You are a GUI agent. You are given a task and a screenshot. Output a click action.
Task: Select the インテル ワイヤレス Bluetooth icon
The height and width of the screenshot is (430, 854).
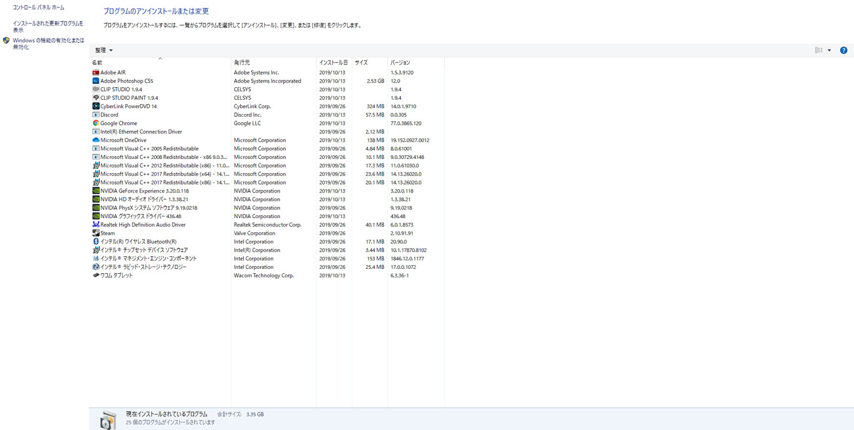click(x=96, y=241)
